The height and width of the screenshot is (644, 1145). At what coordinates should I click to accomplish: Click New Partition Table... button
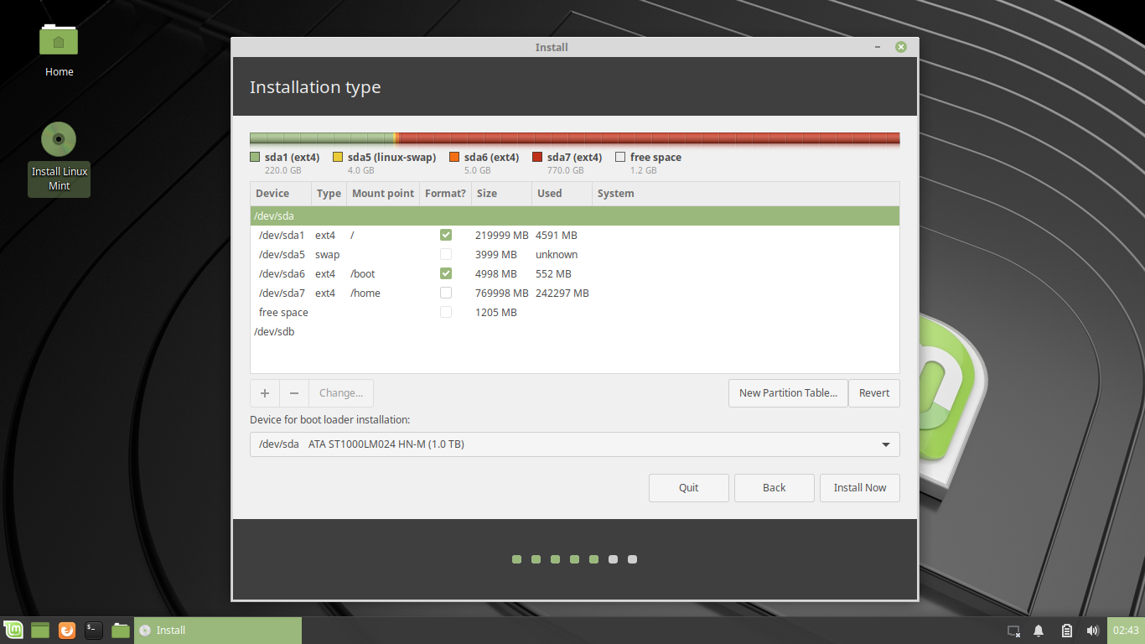click(x=788, y=393)
